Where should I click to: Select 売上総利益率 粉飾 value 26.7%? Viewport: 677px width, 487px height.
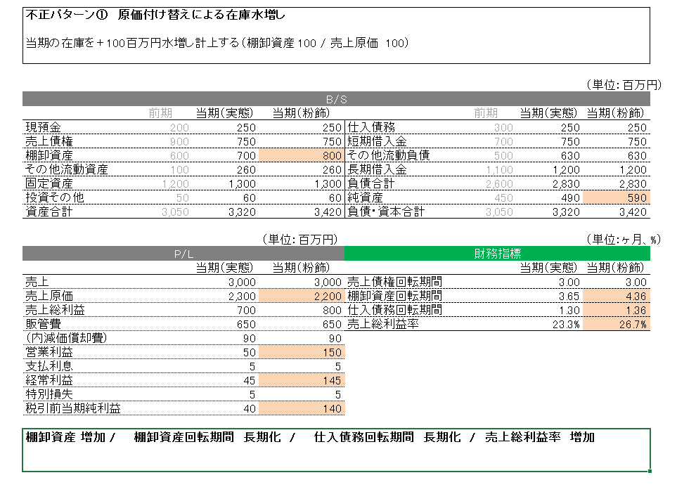click(617, 324)
